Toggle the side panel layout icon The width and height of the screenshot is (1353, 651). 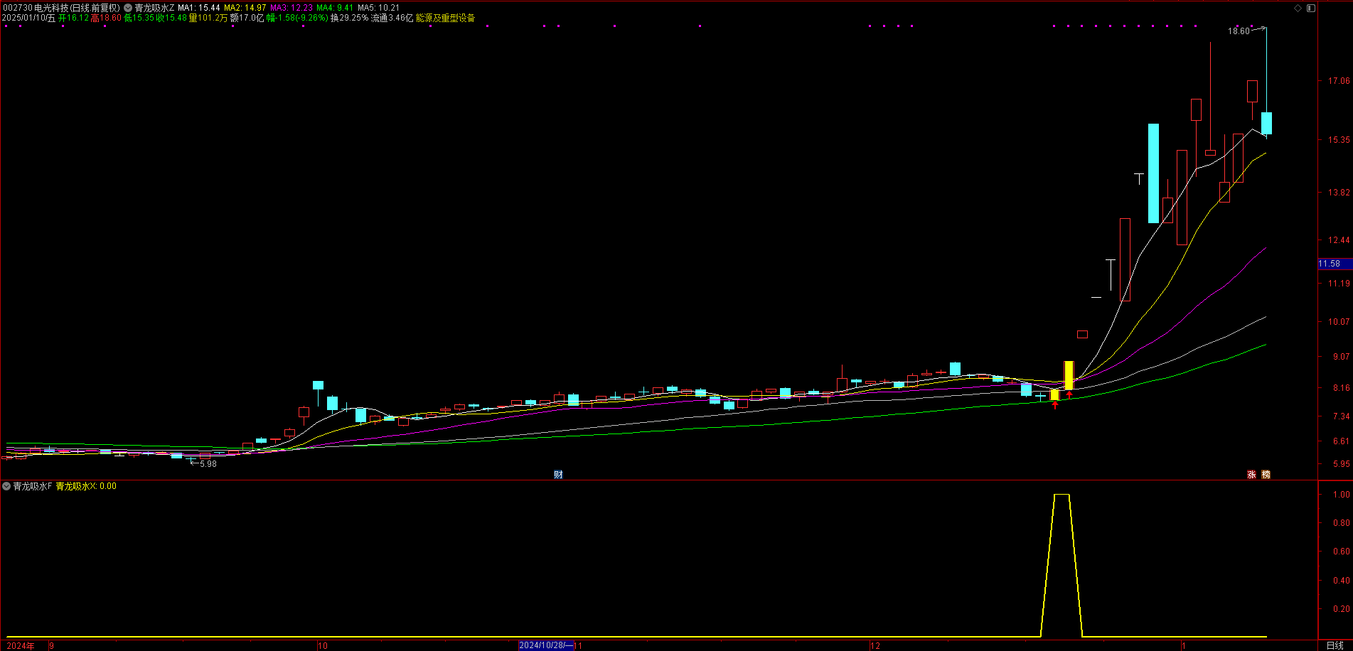[x=1311, y=8]
